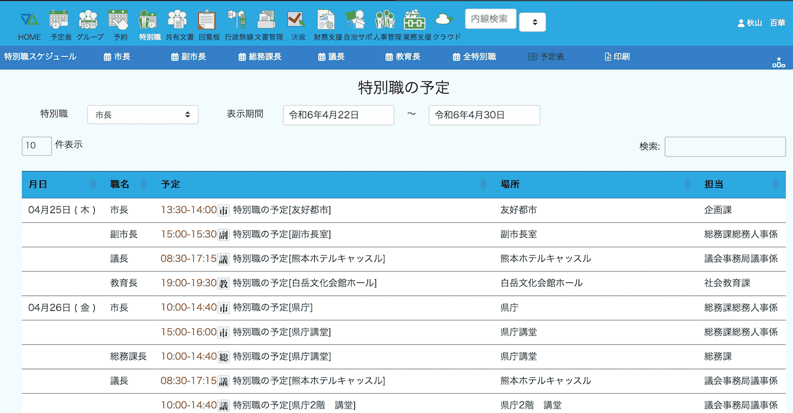The image size is (793, 413).
Task: Open the 回覧板 clipboard icon
Action: (x=208, y=20)
